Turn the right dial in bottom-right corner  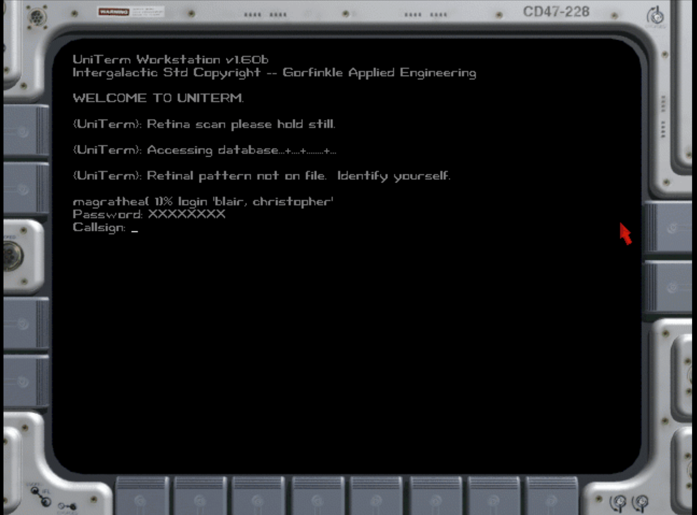tap(640, 502)
